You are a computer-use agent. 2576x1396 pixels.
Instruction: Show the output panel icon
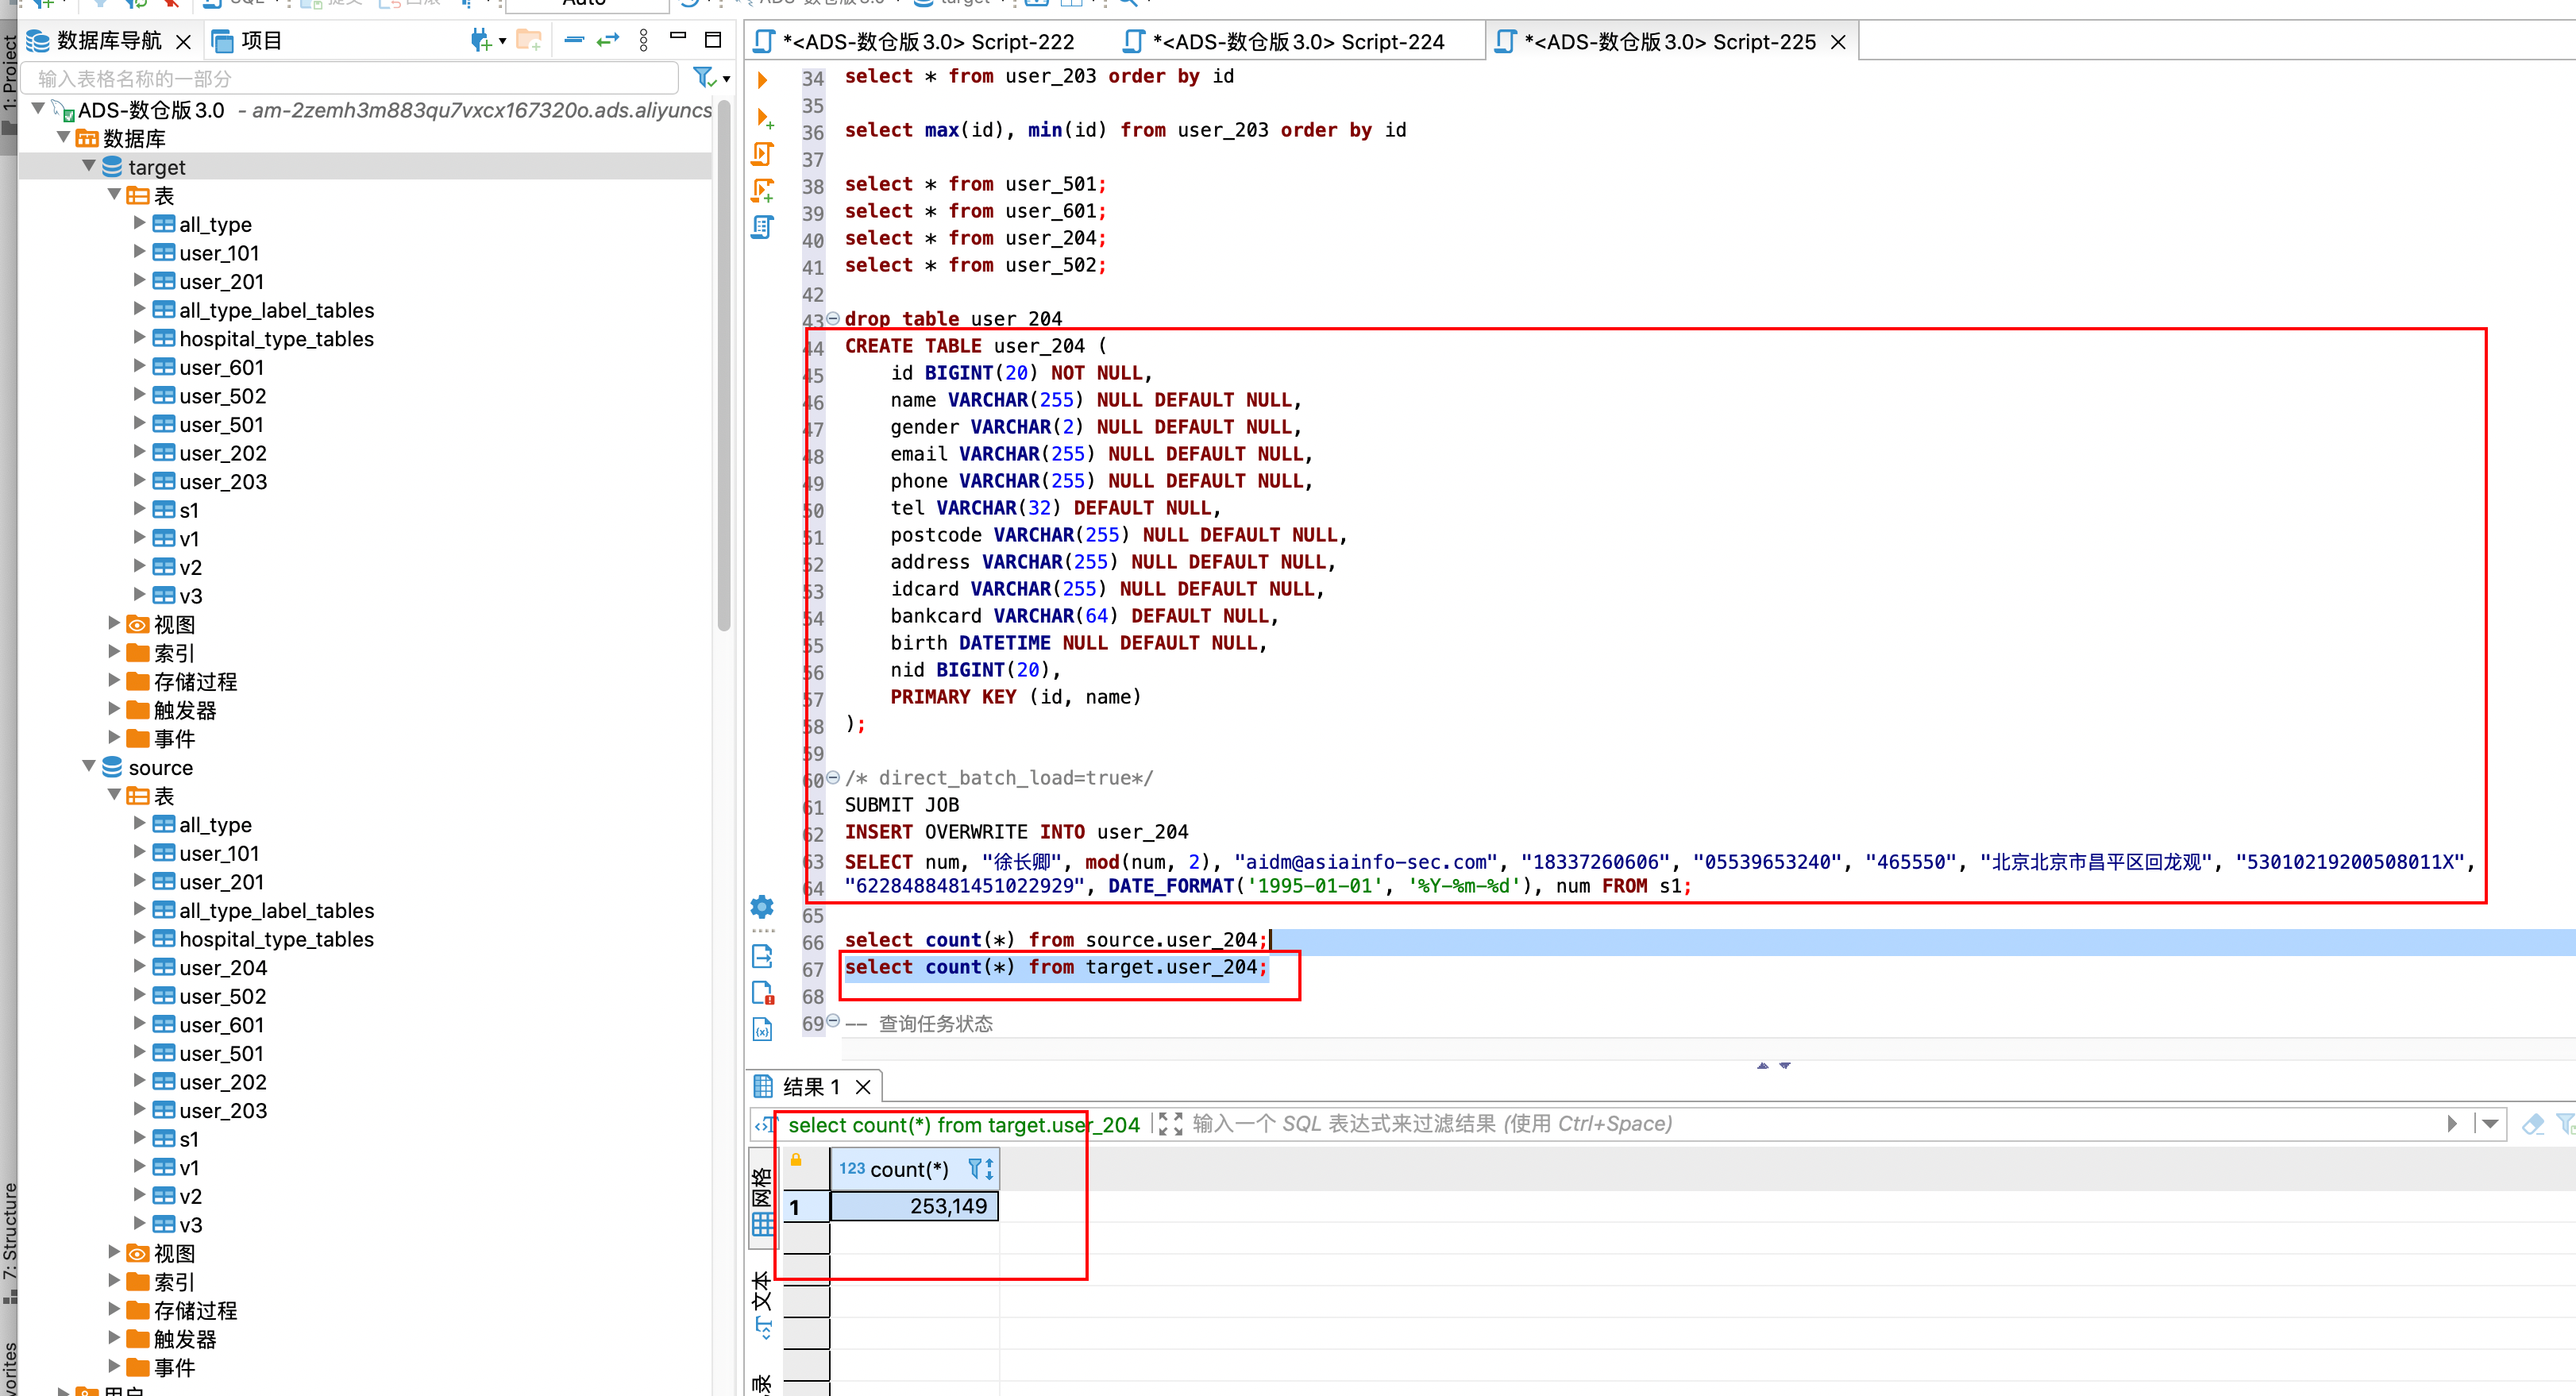coord(762,956)
